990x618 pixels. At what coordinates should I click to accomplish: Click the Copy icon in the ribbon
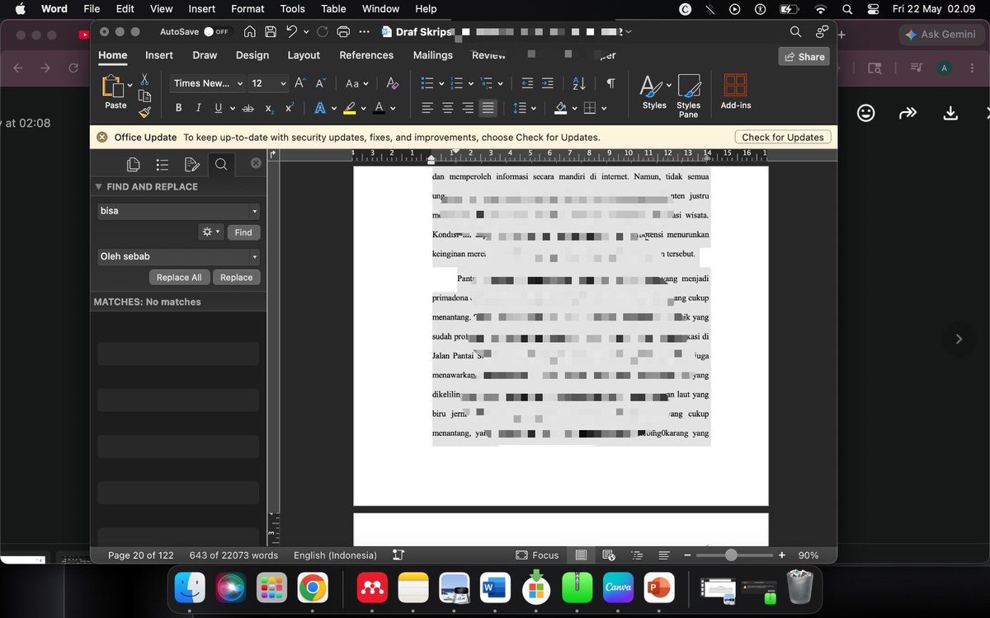[144, 96]
